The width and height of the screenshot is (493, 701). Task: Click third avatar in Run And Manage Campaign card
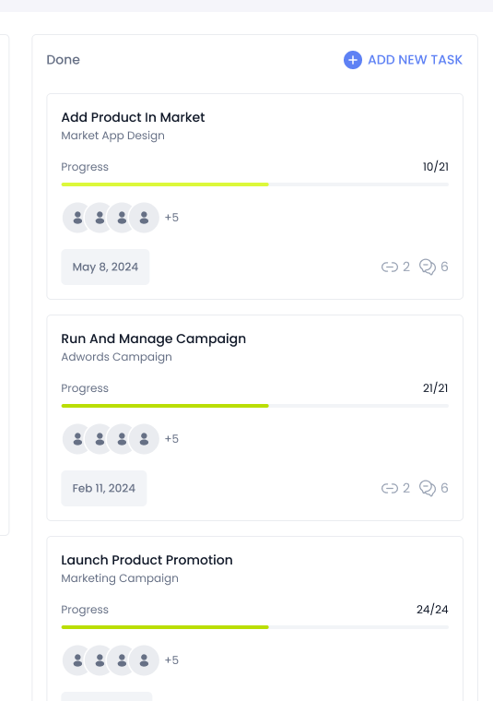[122, 439]
